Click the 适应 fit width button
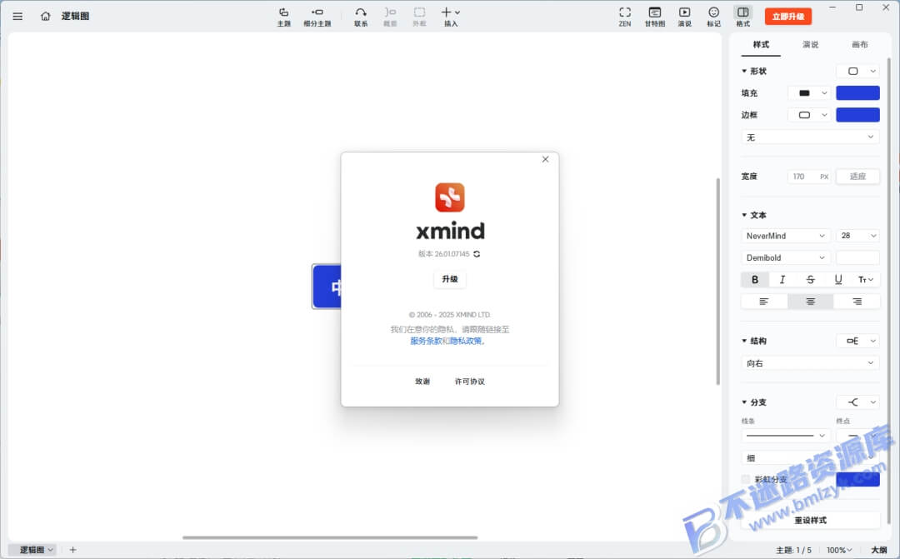Screen dimensions: 900x559 click(857, 176)
